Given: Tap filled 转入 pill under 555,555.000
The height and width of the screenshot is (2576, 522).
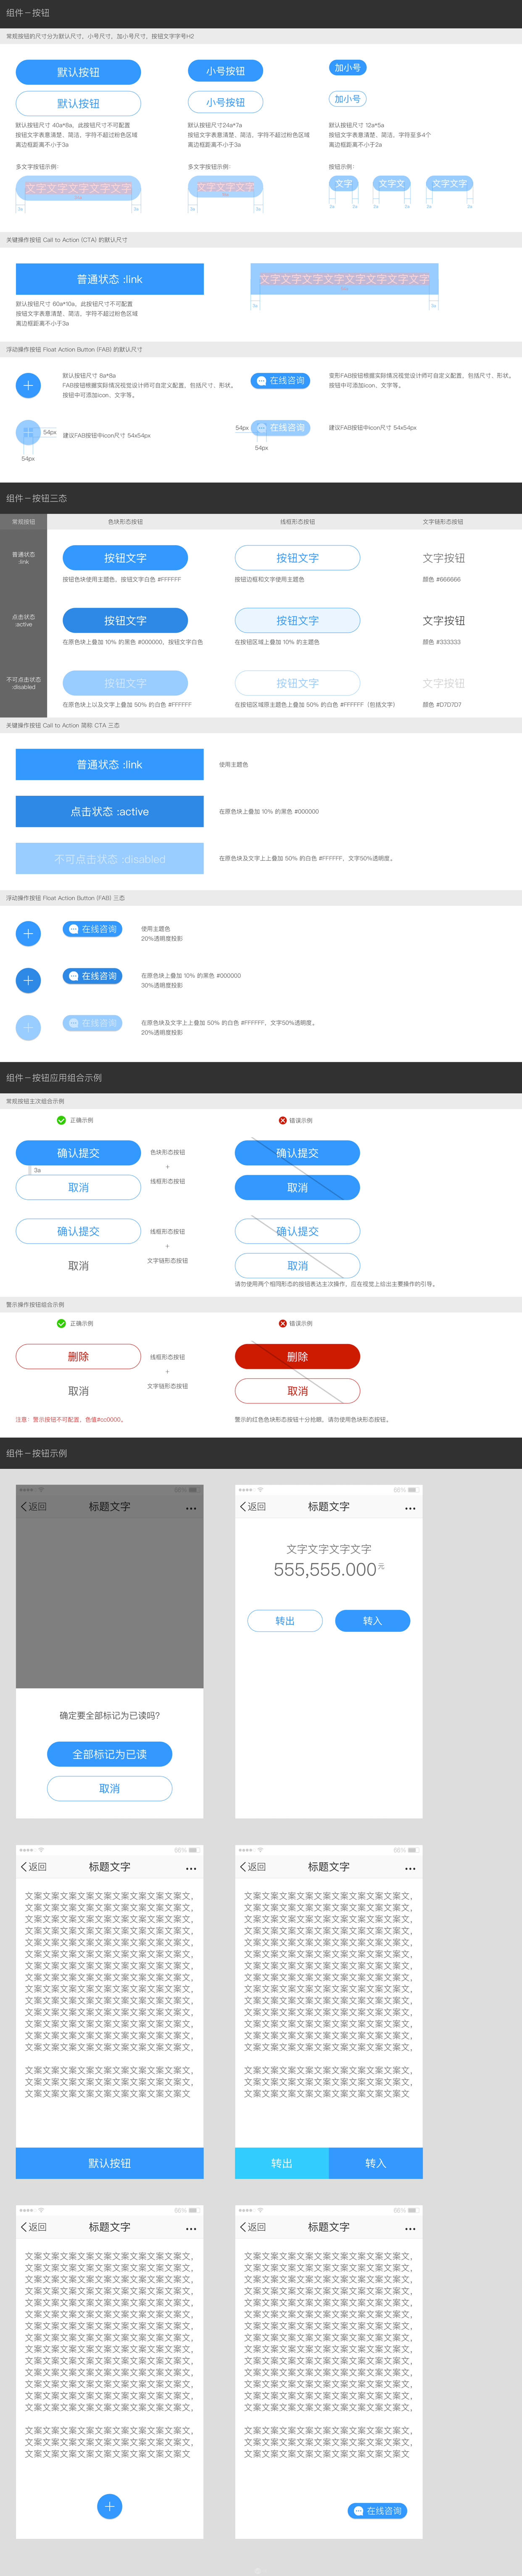Looking at the screenshot, I should (372, 1621).
